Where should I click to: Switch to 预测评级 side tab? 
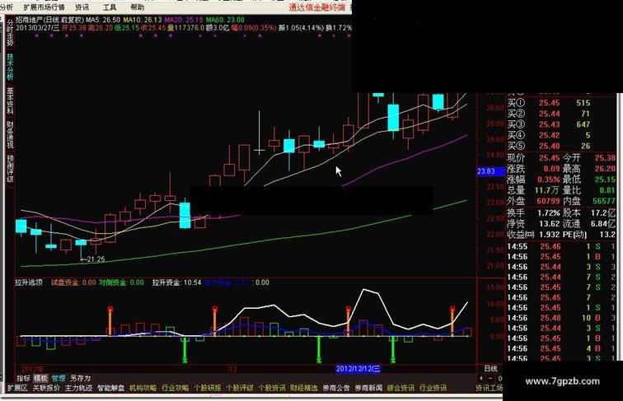coord(10,169)
